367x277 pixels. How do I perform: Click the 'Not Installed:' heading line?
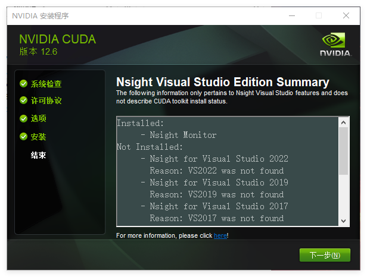pos(150,147)
